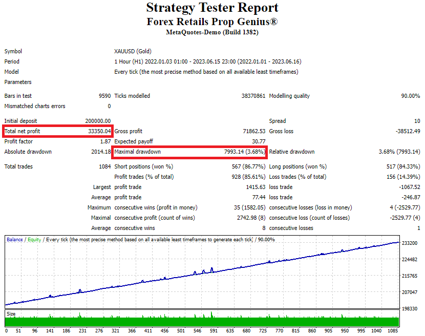Click maximal consecutive loss -2529.77 (4)

coord(405,218)
